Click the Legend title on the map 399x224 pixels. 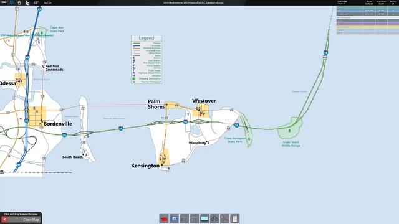[147, 38]
